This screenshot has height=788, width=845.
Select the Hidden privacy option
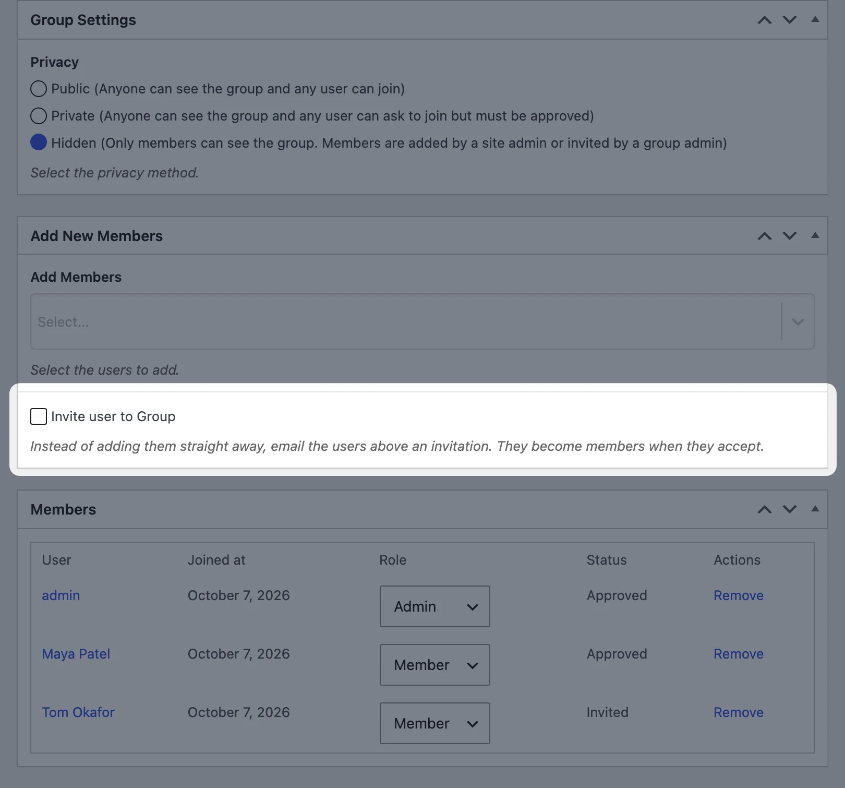[x=39, y=142]
